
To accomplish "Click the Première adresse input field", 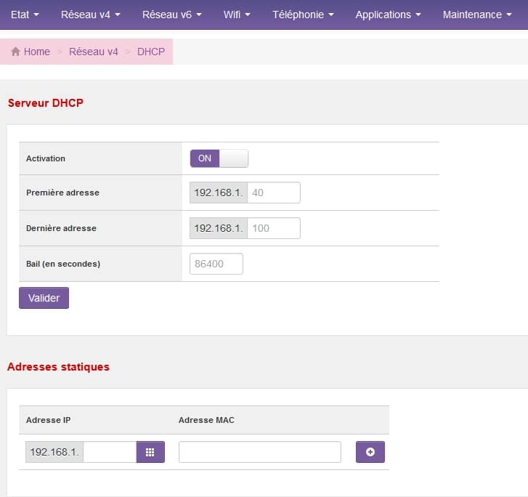I will (x=273, y=193).
